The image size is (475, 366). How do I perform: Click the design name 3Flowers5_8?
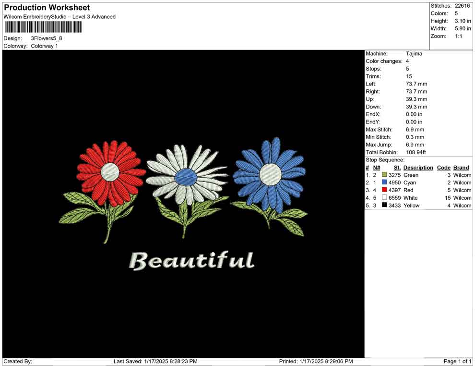pos(47,38)
